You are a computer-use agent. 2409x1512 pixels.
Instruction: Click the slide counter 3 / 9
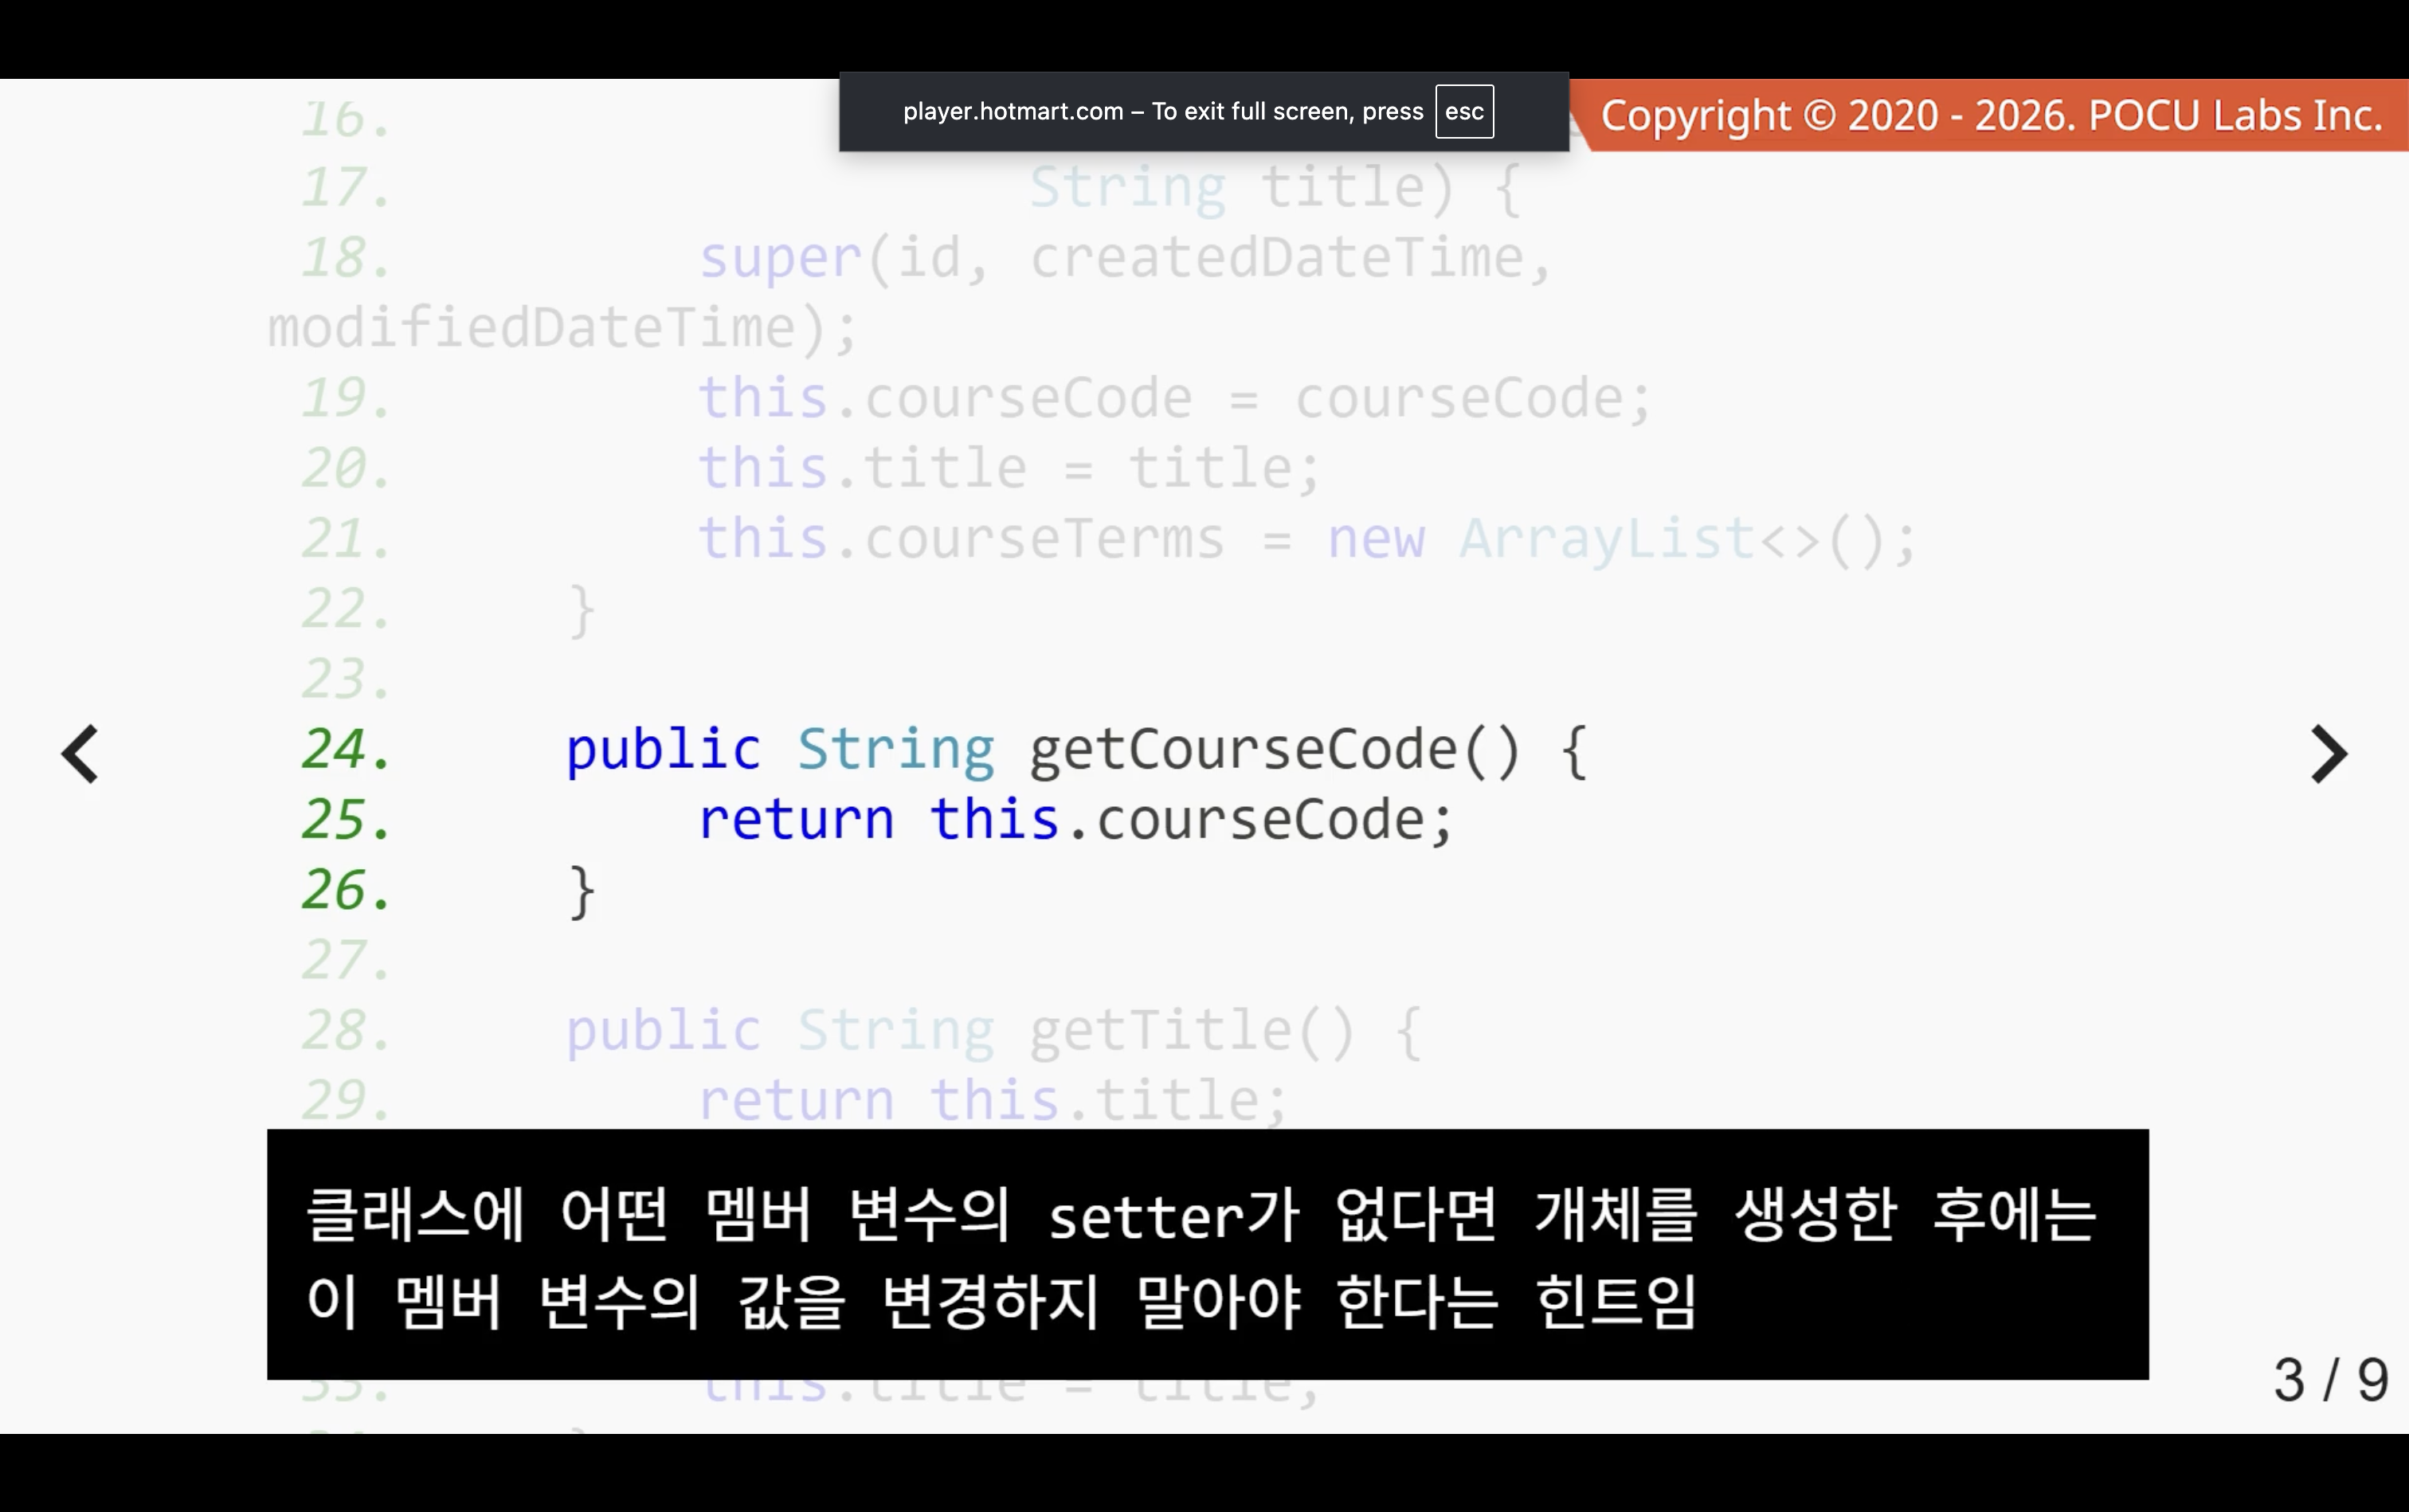pos(2330,1380)
